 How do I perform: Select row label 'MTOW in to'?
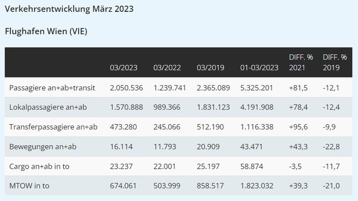(29, 186)
